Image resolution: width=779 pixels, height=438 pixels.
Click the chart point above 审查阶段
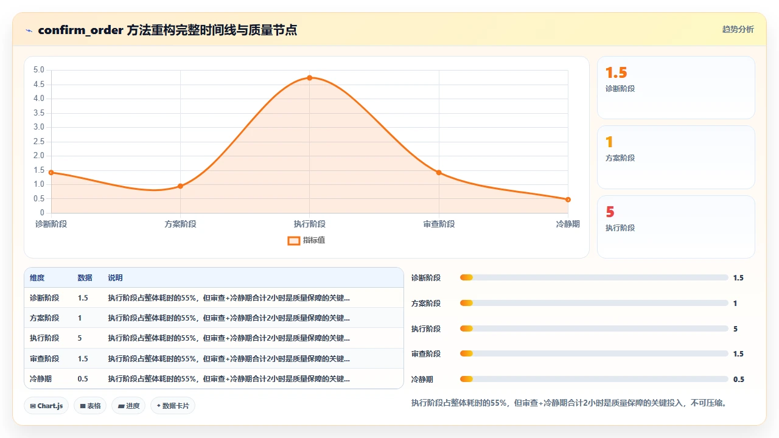pyautogui.click(x=439, y=173)
